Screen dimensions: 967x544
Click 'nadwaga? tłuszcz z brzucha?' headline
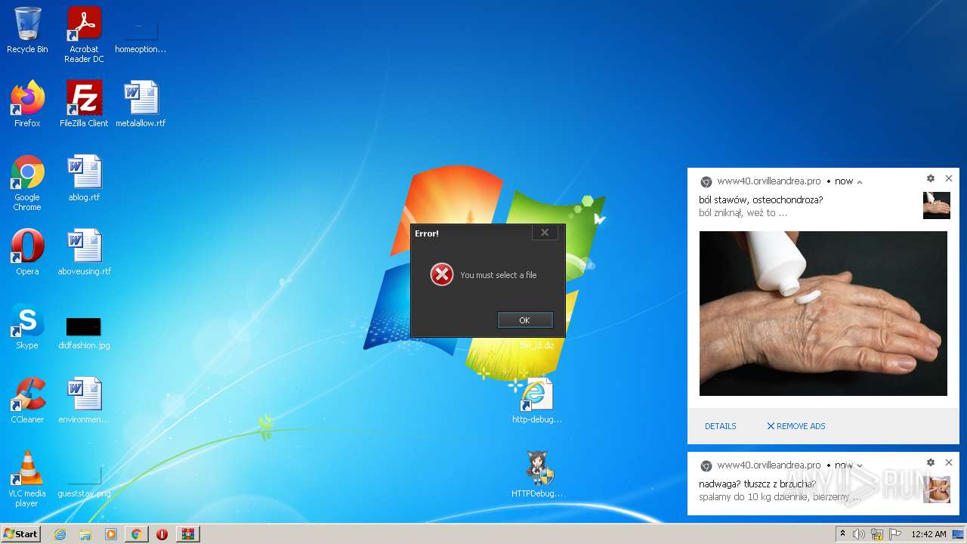[757, 484]
